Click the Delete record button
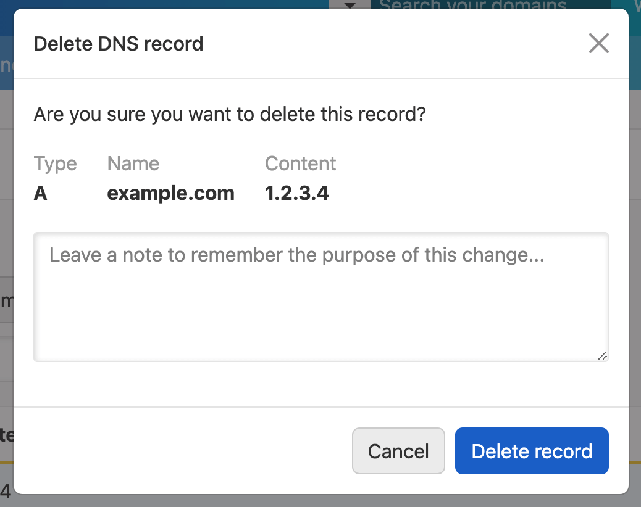The width and height of the screenshot is (641, 507). click(x=532, y=451)
